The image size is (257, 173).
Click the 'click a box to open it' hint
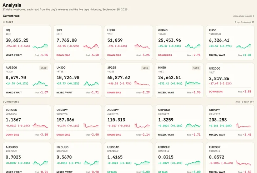click(243, 16)
